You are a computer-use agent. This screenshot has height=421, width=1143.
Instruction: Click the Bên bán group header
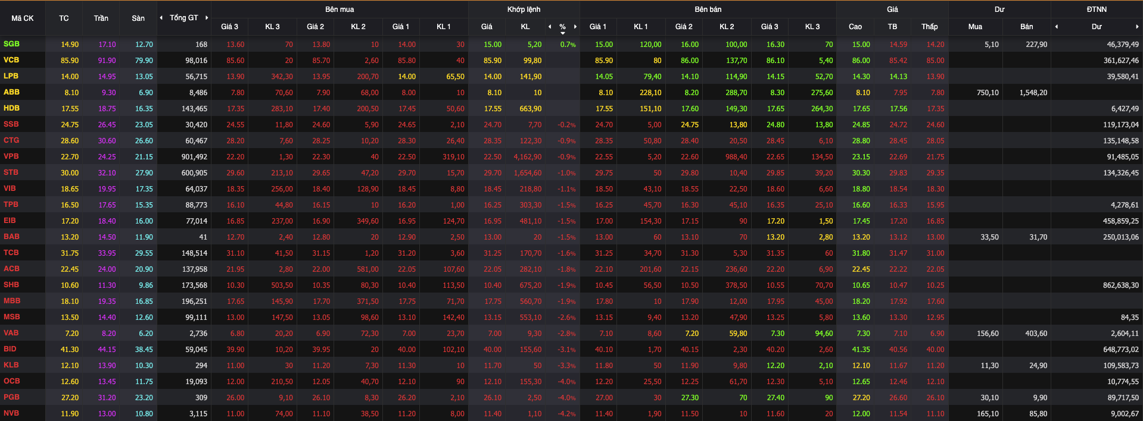(x=708, y=10)
